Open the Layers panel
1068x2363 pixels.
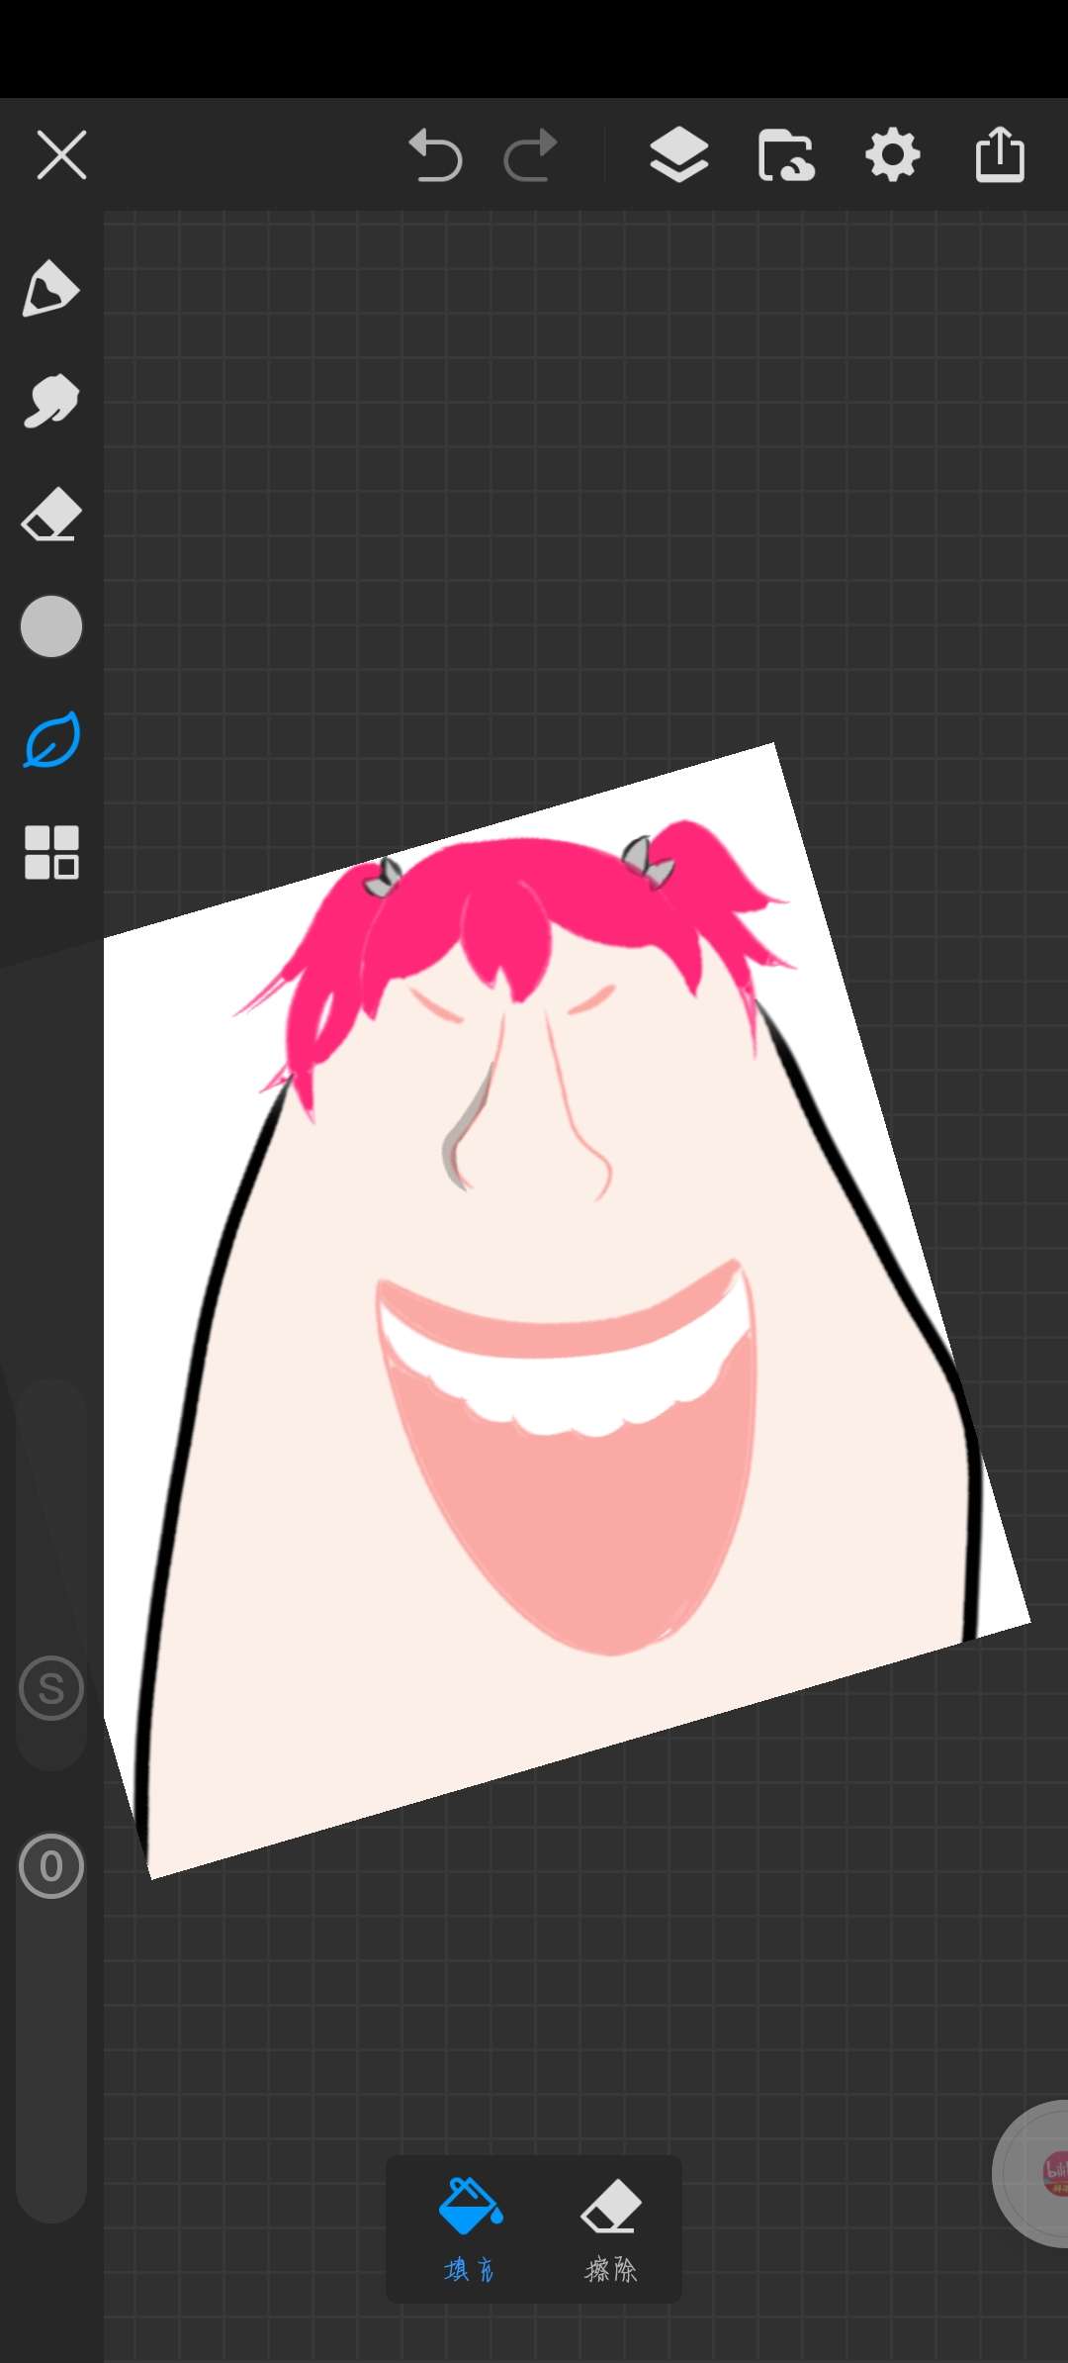tap(679, 155)
